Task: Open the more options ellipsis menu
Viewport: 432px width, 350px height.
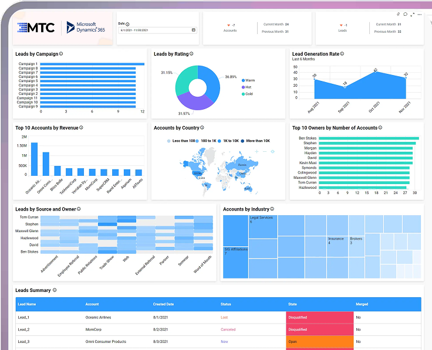Action: click(419, 14)
